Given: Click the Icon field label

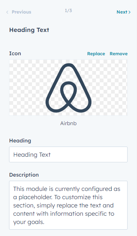Looking at the screenshot, I should [15, 53].
